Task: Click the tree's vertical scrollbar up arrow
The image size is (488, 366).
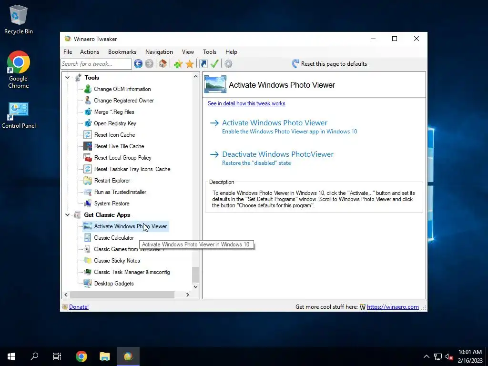Action: pos(195,77)
